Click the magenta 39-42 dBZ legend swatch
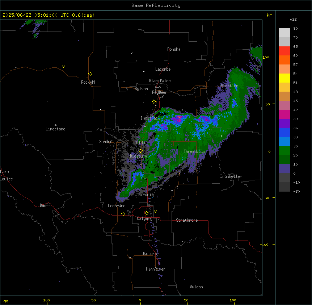312x305 pixels. coord(284,114)
